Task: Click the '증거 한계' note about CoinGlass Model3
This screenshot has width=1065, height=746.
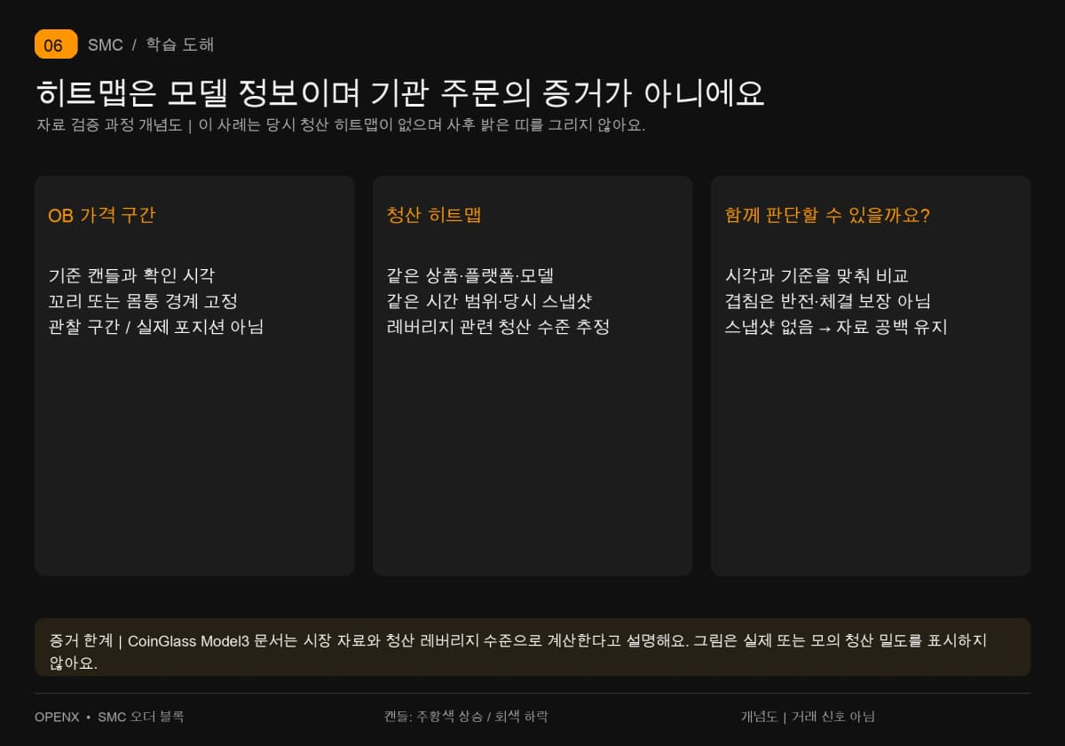Action: click(x=532, y=647)
